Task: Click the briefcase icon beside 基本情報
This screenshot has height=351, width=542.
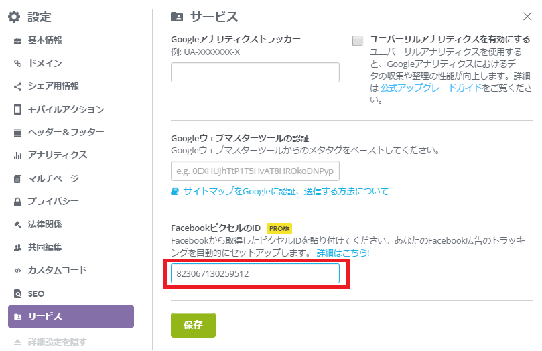Action: tap(17, 41)
